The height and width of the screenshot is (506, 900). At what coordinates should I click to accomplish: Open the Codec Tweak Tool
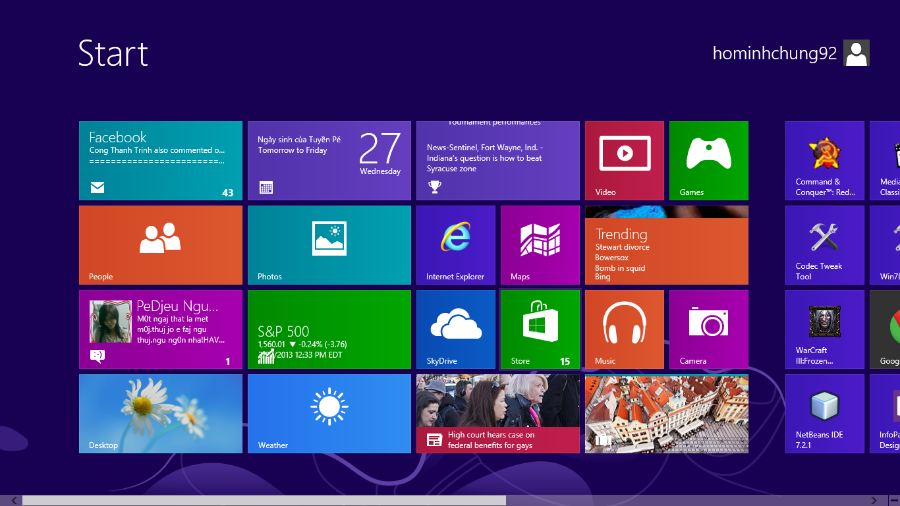[x=824, y=244]
